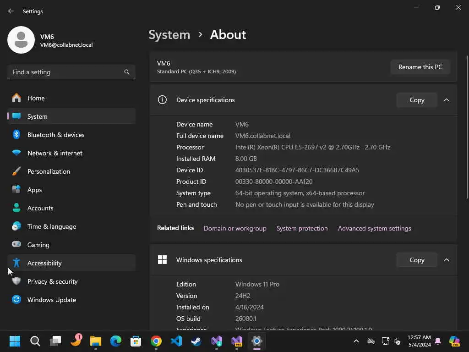Click the network status tray icon
469x352 pixels.
coord(385,341)
